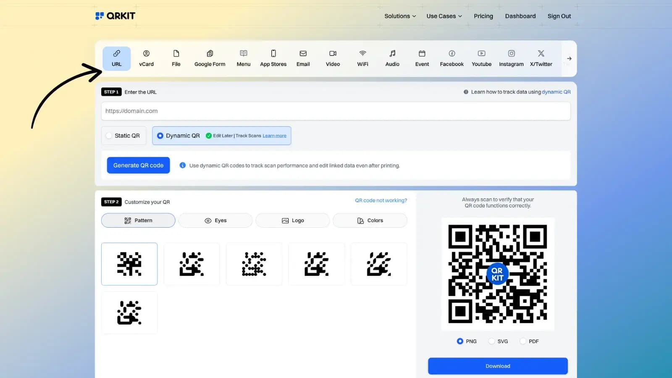Expand the Use Cases menu
The width and height of the screenshot is (672, 378).
coord(444,16)
